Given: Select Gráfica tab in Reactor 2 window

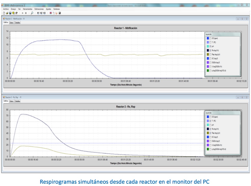Looking at the screenshot, I should [6, 101].
